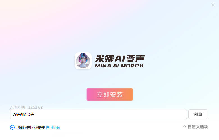219x140 pixels.
Task: Toggle agreement by clicking 已阅读并同意安装 label
Action: (x=30, y=127)
